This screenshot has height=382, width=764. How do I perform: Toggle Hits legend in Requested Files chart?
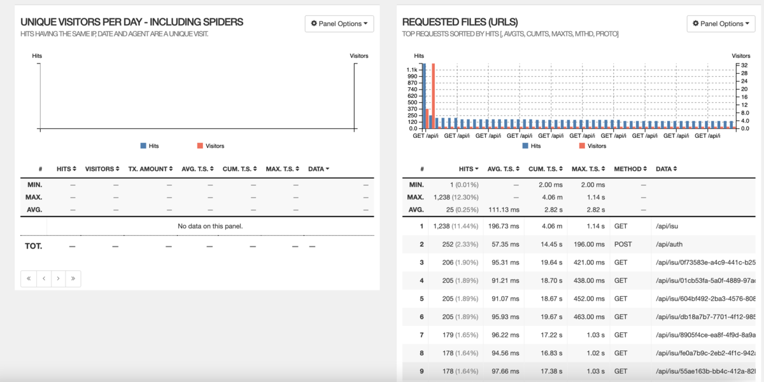(532, 146)
